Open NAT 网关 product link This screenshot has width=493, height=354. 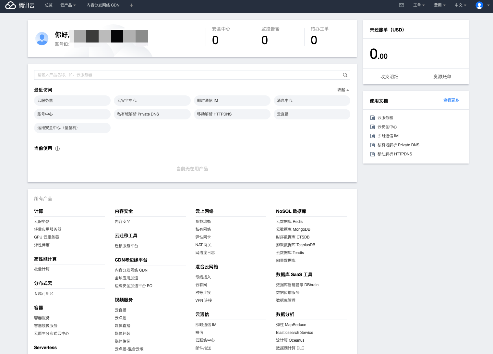click(203, 245)
